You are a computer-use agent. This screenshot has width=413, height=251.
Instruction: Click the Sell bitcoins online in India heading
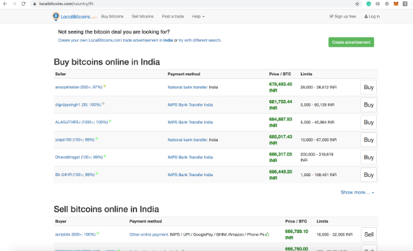tap(106, 209)
